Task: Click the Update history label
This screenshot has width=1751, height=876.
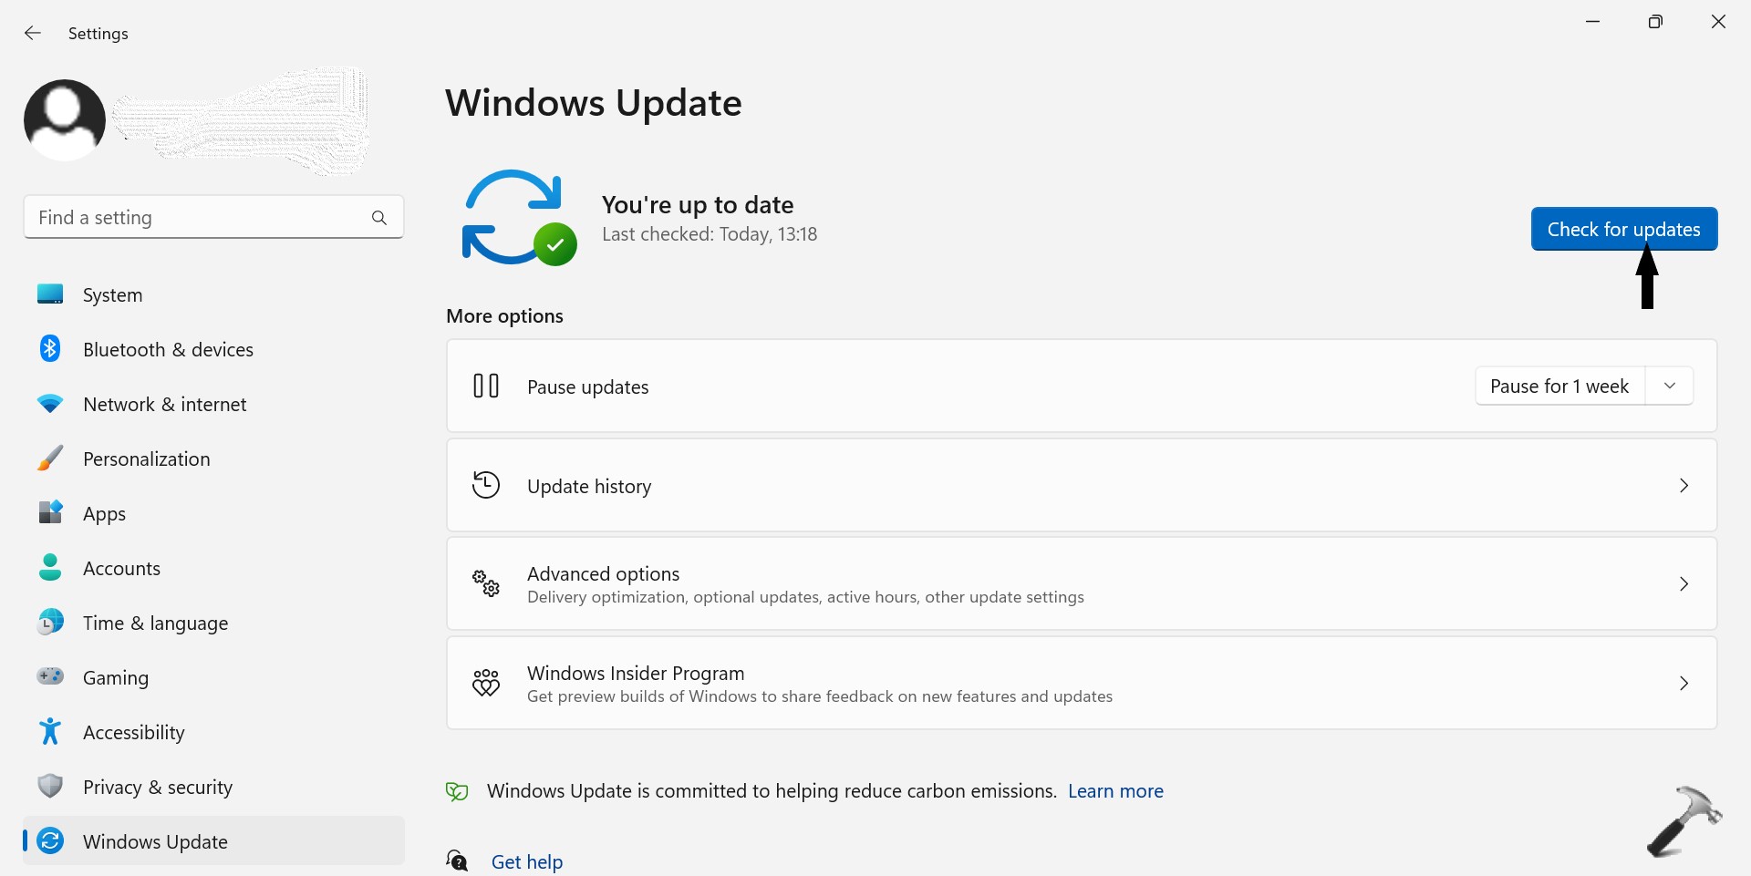Action: tap(589, 486)
